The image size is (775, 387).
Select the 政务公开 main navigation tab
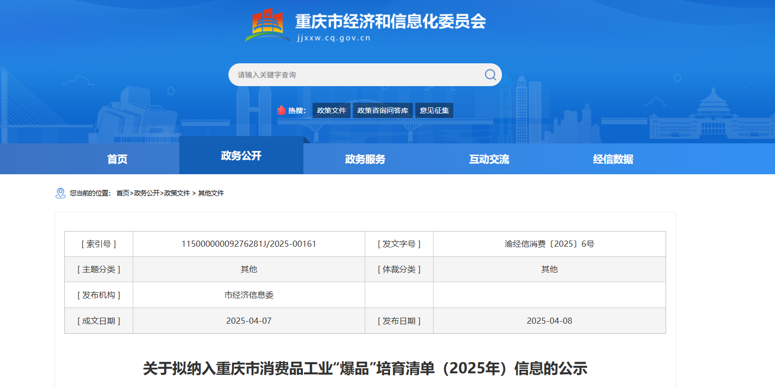pos(241,156)
